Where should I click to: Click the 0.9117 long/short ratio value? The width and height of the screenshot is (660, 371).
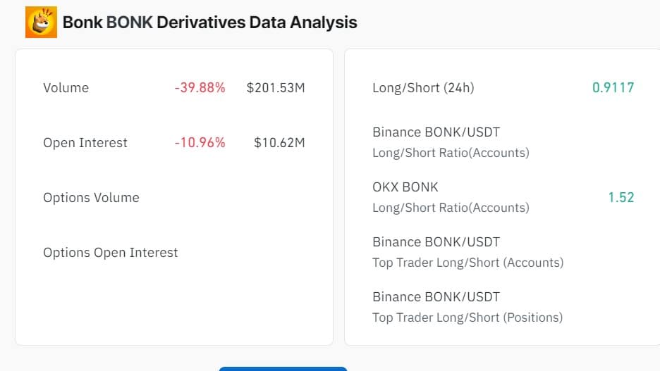pyautogui.click(x=613, y=88)
